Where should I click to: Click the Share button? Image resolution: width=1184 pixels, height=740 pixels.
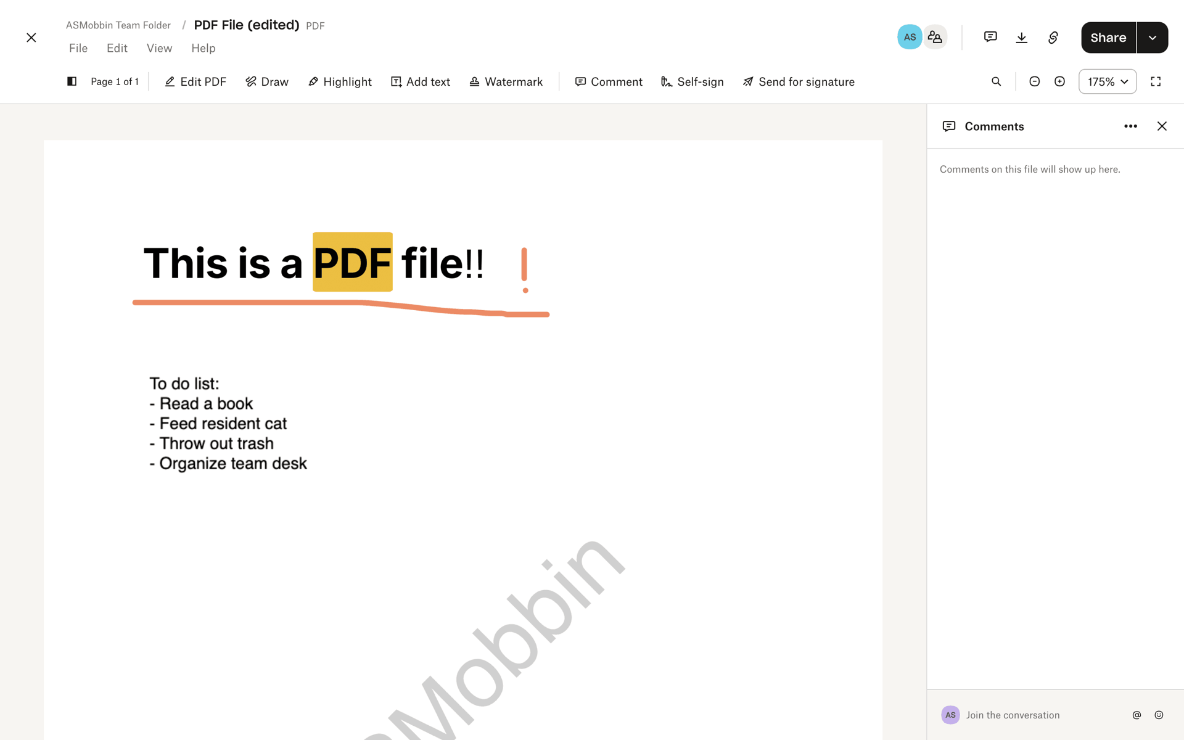1108,38
